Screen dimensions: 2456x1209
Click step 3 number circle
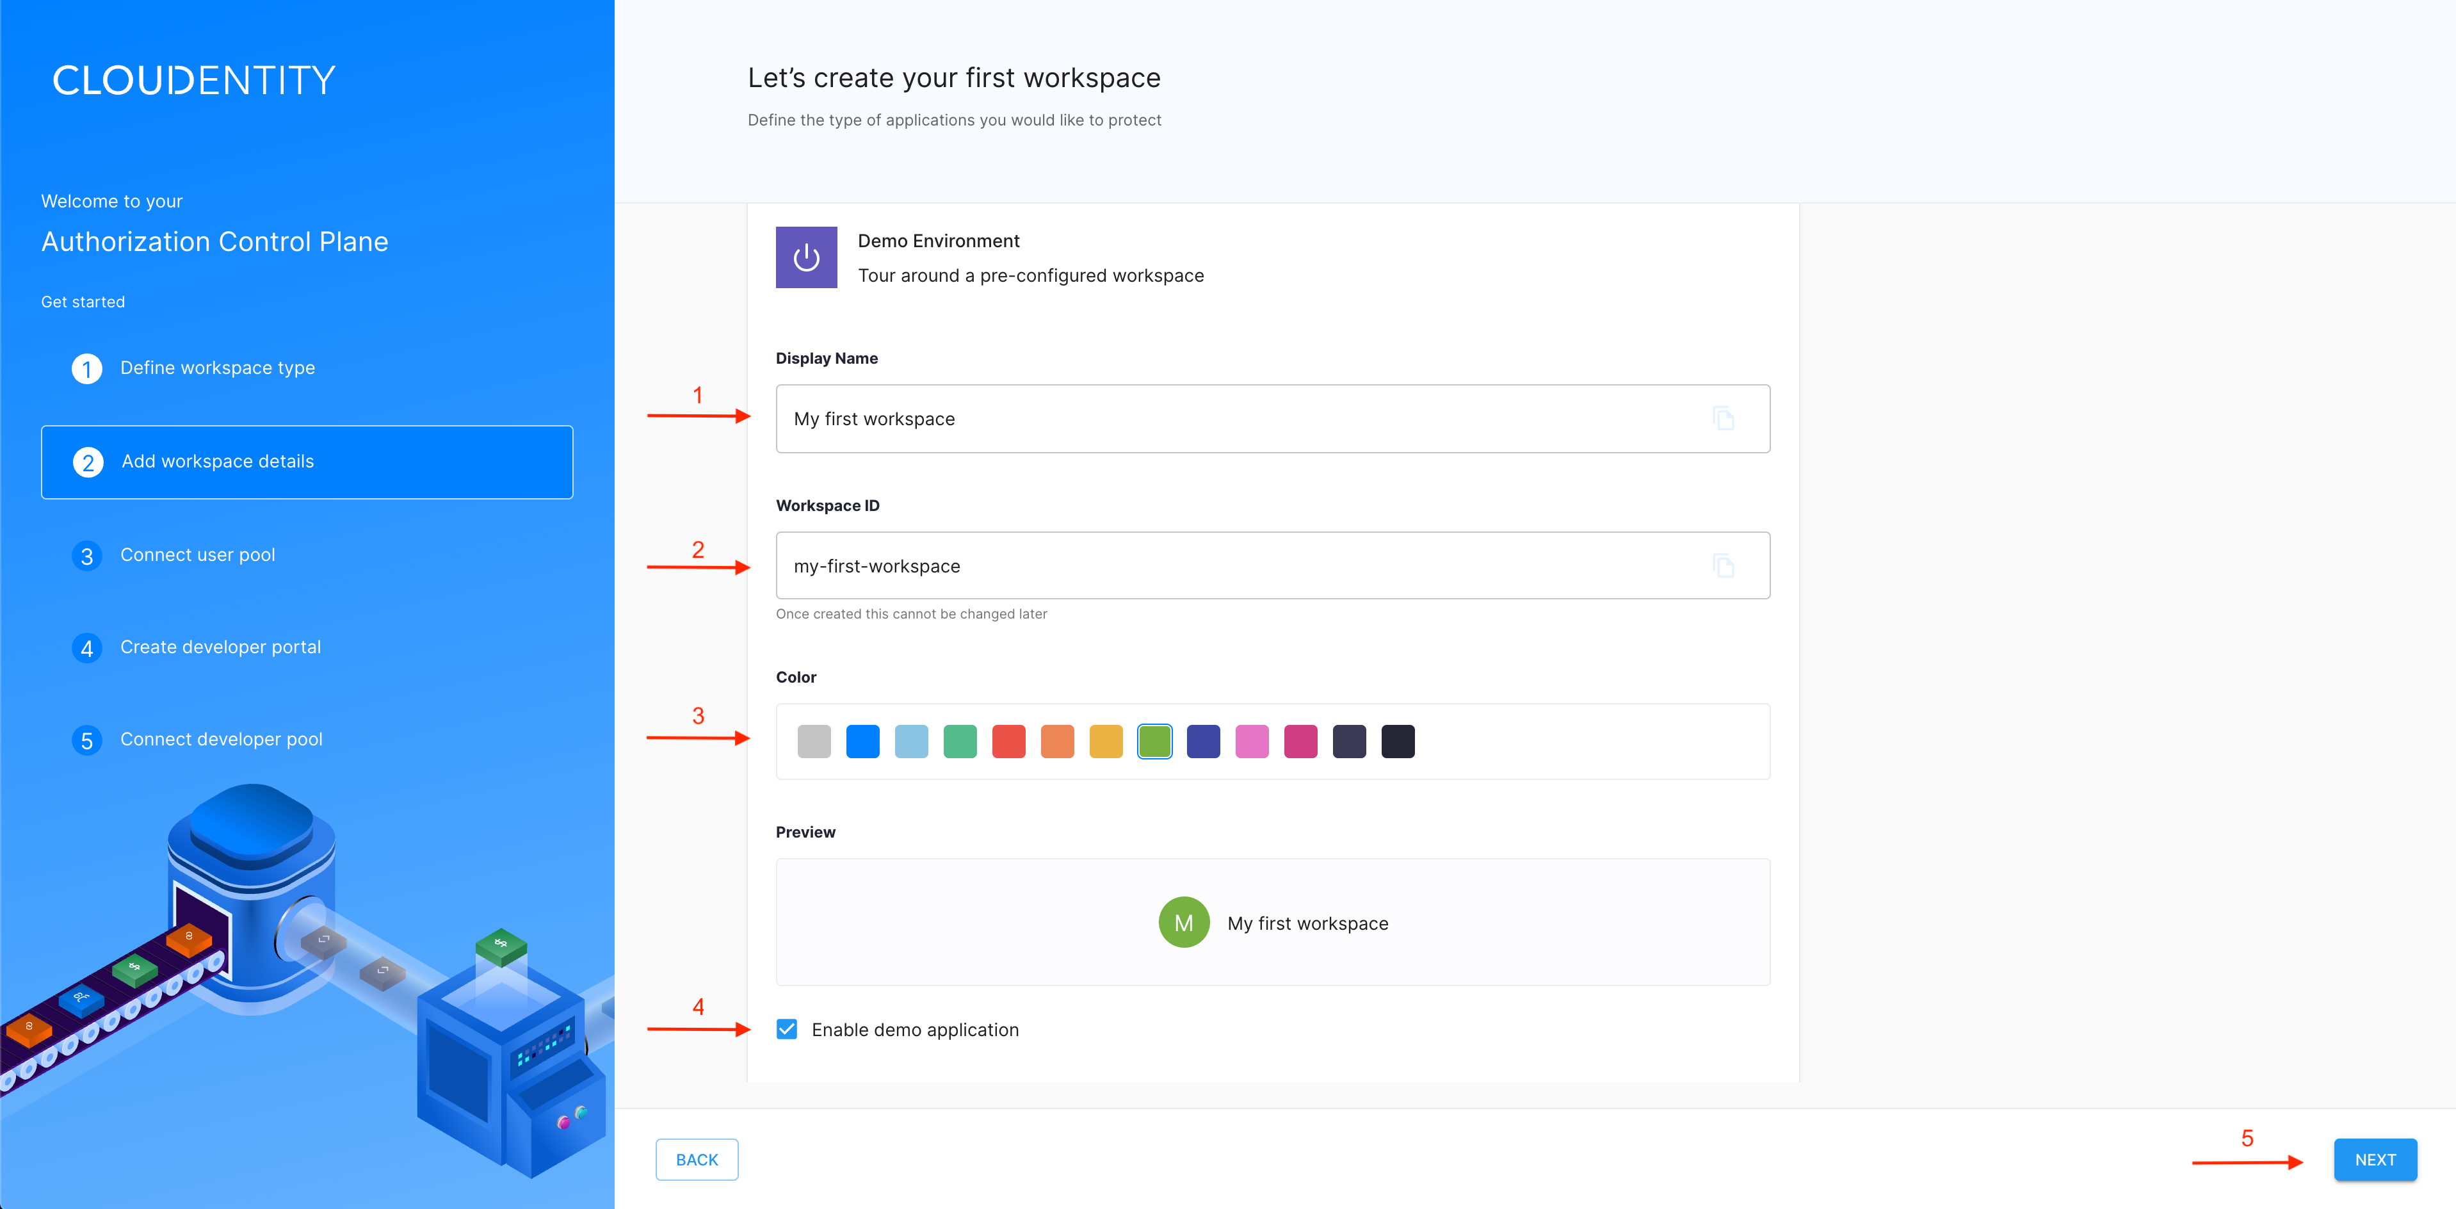87,556
